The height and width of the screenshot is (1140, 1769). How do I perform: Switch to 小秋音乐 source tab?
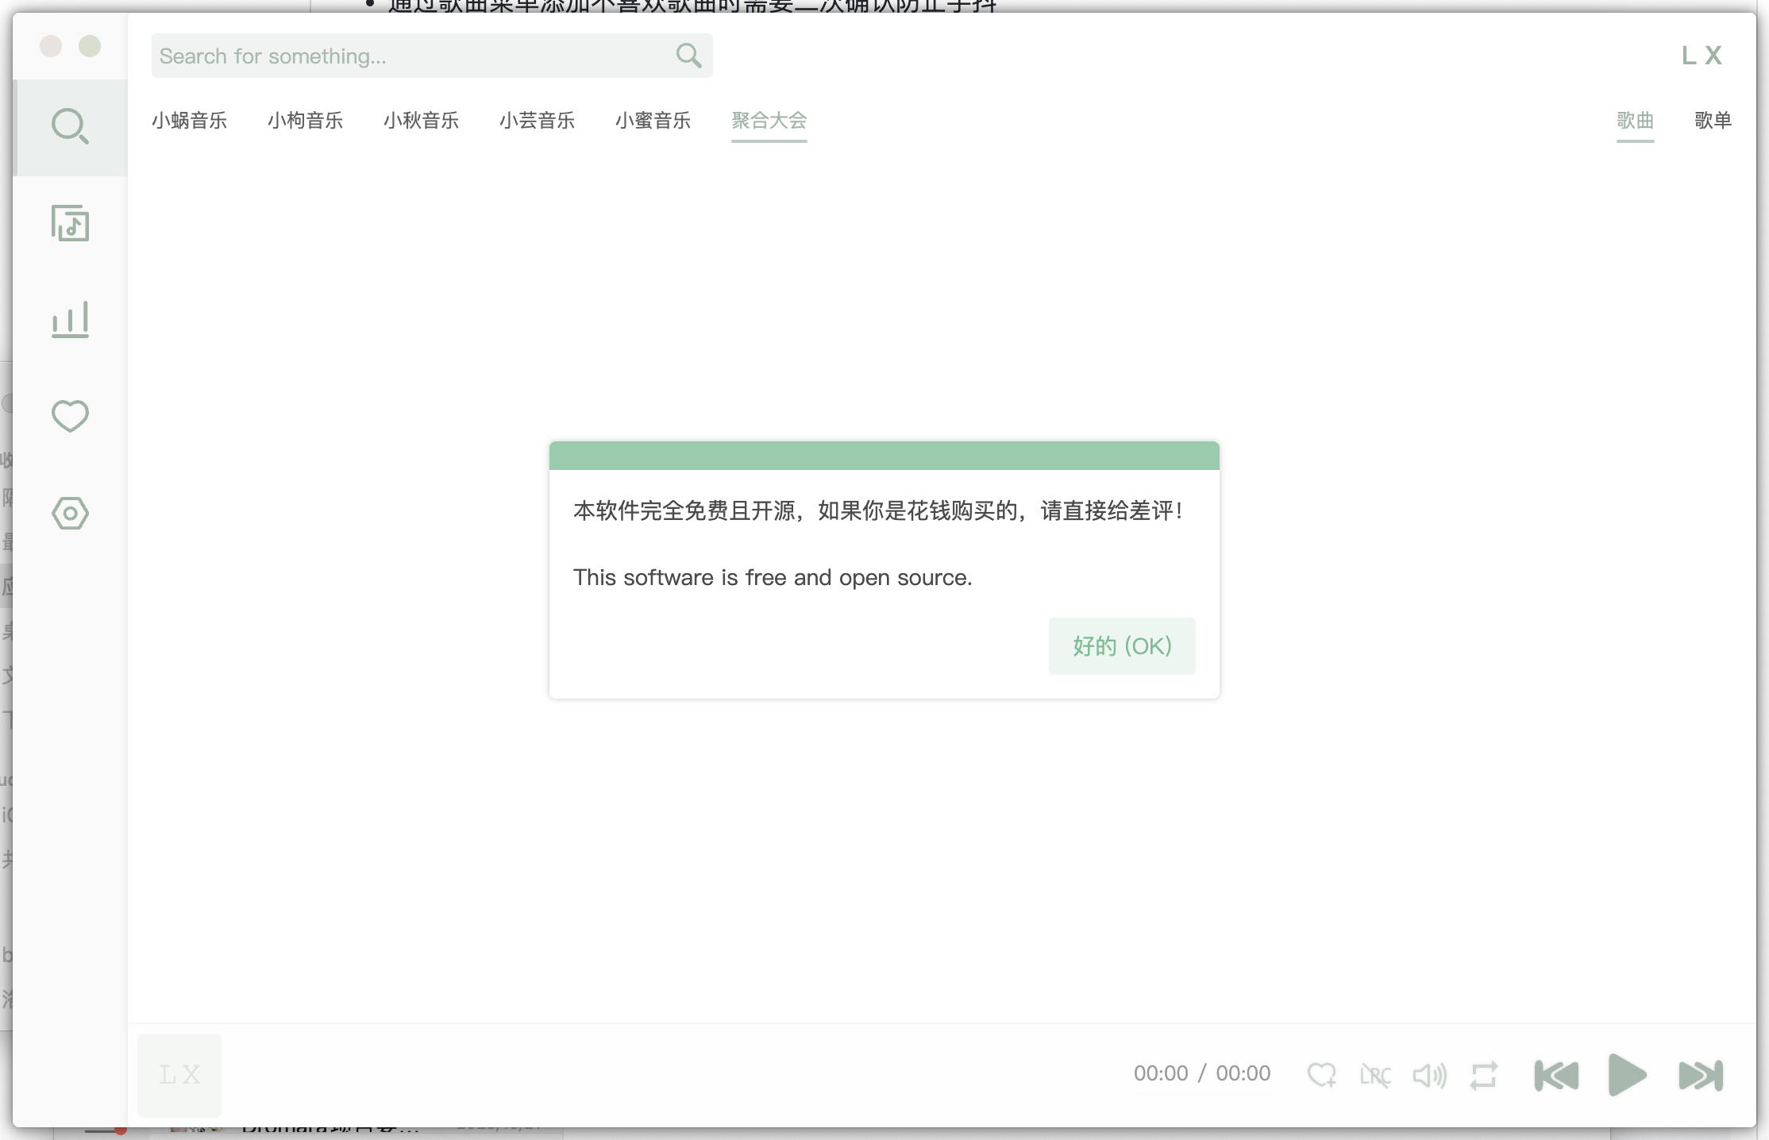[x=421, y=121]
